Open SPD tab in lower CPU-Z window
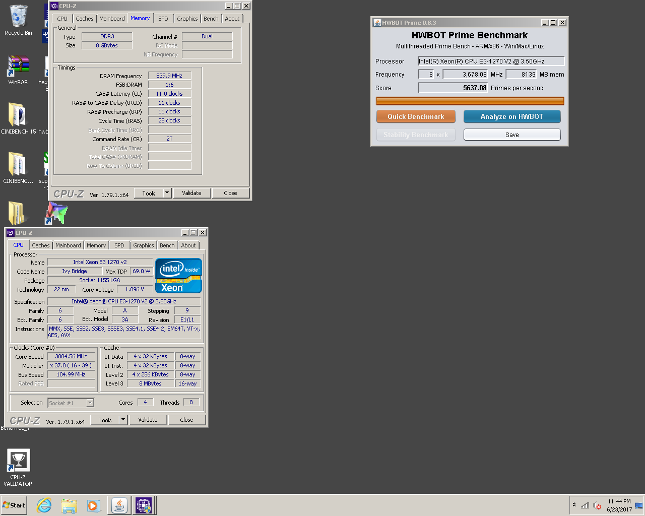The width and height of the screenshot is (645, 516). point(119,245)
